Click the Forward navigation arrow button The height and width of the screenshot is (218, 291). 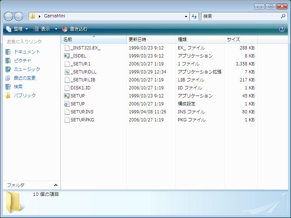pyautogui.click(x=19, y=16)
